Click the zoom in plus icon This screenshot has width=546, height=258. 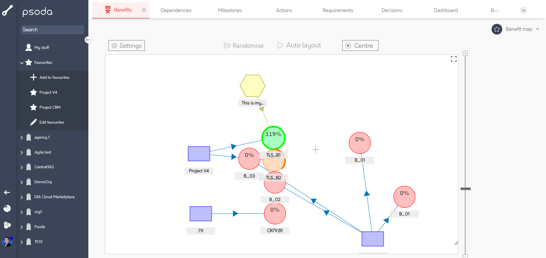tap(465, 53)
